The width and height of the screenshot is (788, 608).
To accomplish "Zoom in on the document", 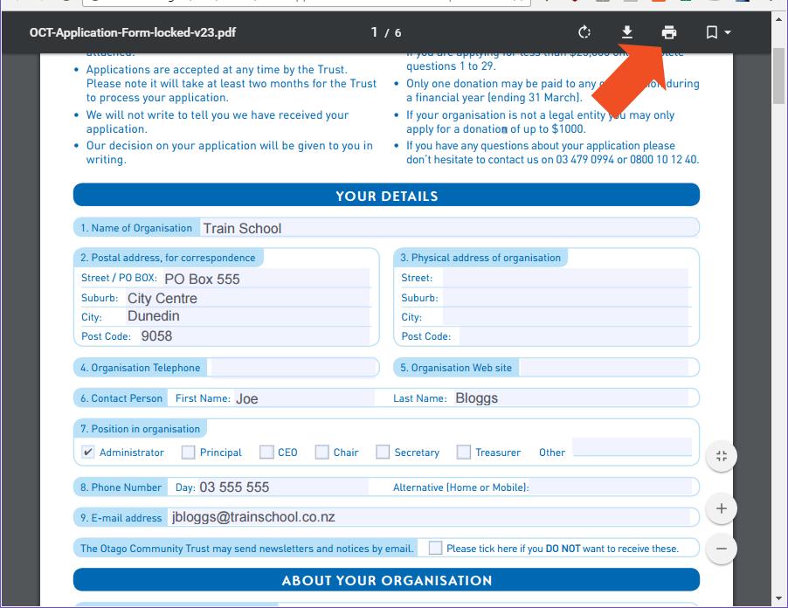I will click(x=721, y=508).
